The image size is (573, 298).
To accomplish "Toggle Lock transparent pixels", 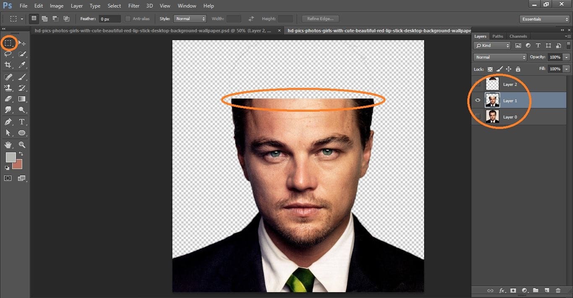I will [x=490, y=69].
